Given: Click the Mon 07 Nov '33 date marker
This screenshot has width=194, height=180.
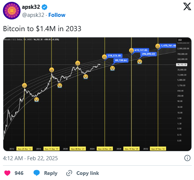Looking at the screenshot, I should pyautogui.click(x=158, y=149).
